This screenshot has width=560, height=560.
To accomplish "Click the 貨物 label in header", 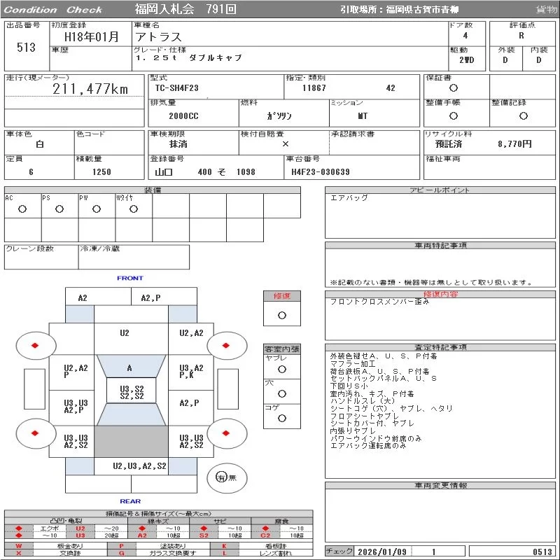I will pos(546,10).
